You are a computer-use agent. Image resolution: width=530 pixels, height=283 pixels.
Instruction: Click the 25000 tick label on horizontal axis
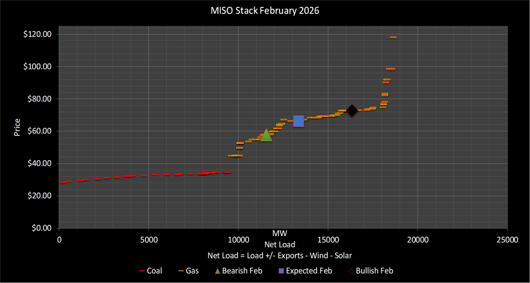pyautogui.click(x=507, y=240)
